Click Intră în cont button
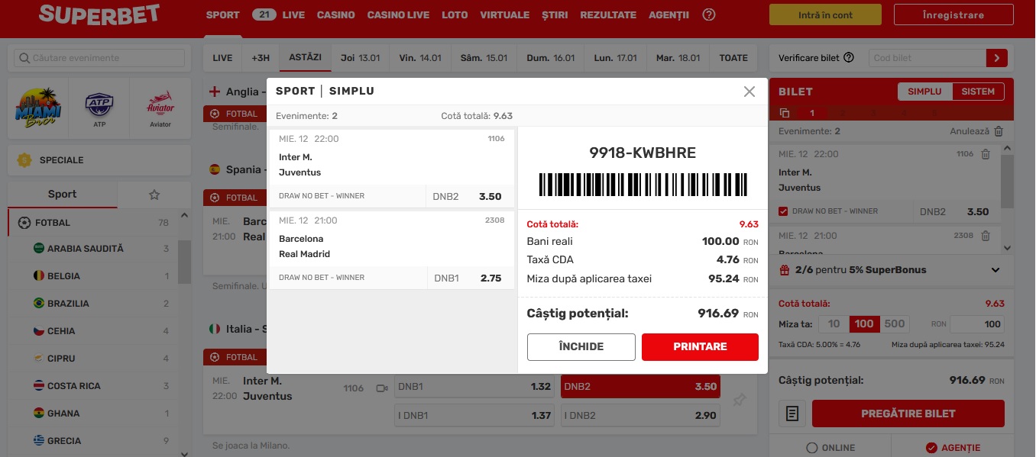This screenshot has width=1036, height=457. pos(825,14)
